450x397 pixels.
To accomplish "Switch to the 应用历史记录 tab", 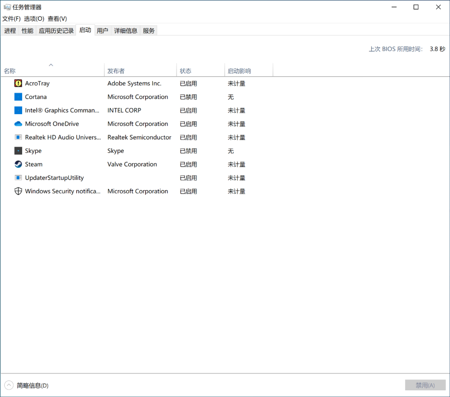I will click(56, 31).
